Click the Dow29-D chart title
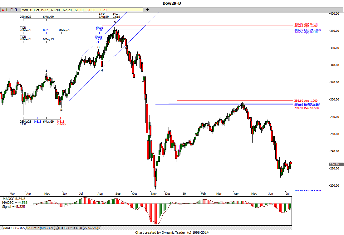344x235 pixels. (x=172, y=3)
